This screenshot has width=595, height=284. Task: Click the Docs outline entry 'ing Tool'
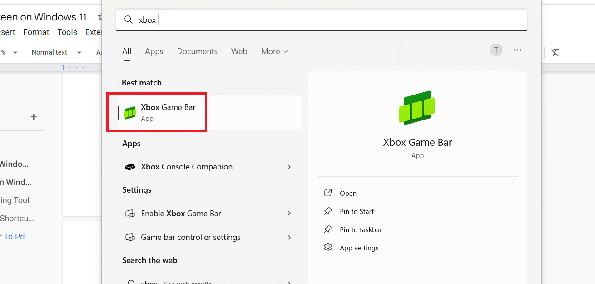[x=15, y=200]
